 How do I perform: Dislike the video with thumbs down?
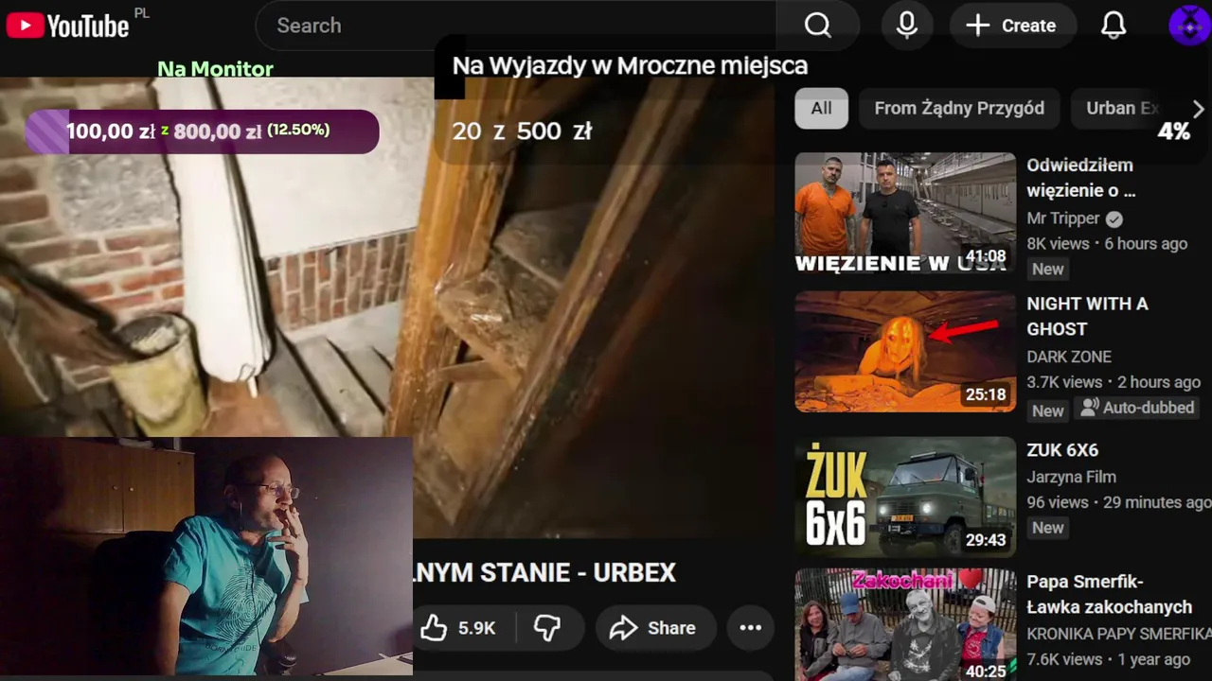[x=547, y=628]
